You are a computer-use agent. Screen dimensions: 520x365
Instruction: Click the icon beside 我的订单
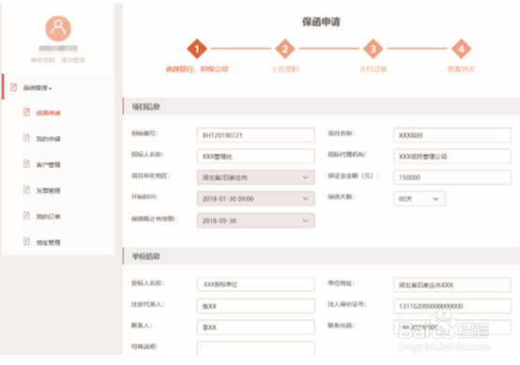(26, 216)
